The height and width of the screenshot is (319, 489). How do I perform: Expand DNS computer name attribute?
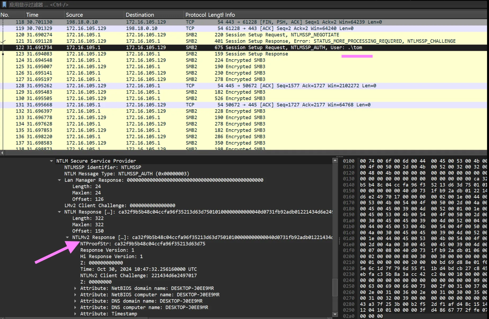[75, 308]
